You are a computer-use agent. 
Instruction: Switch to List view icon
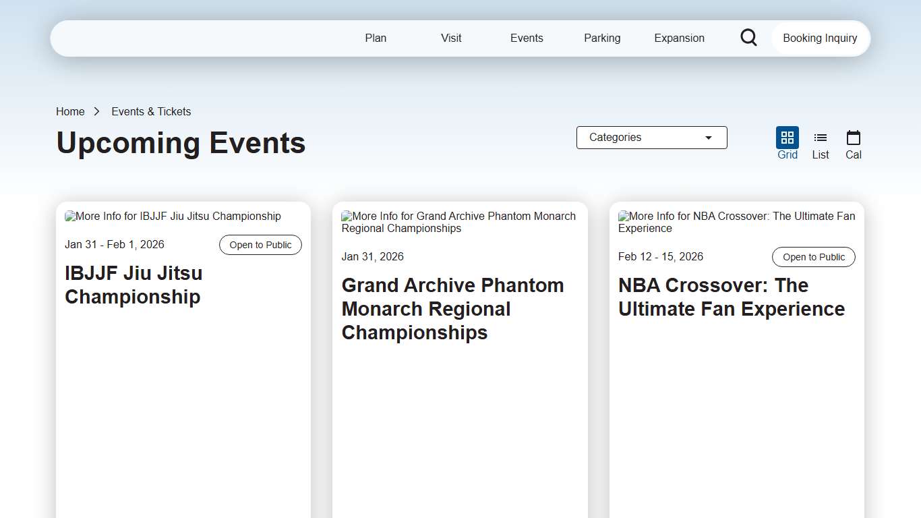tap(820, 138)
